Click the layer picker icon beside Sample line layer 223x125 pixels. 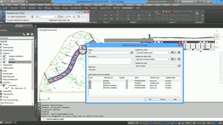(x=179, y=66)
